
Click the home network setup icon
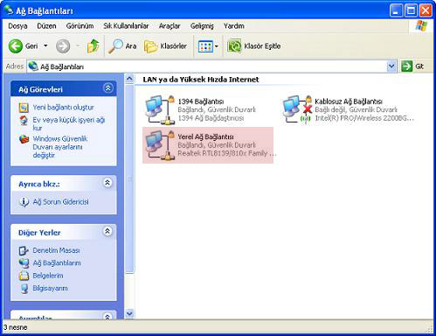point(24,120)
